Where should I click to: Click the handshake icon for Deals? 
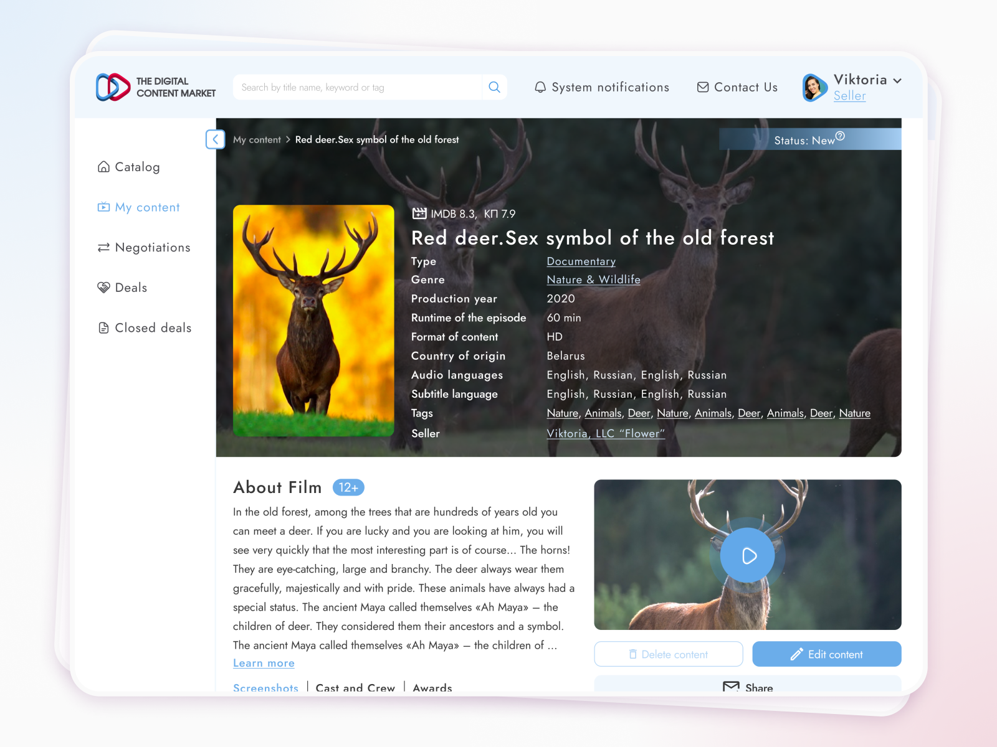[x=103, y=288]
